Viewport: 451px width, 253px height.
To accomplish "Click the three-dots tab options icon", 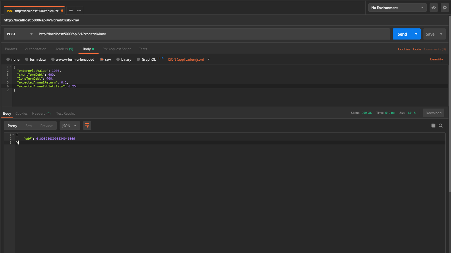I will coord(79,11).
